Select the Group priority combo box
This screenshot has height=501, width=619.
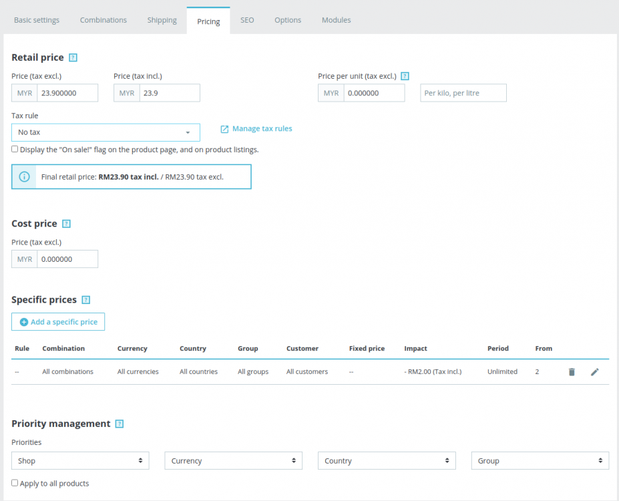point(539,460)
